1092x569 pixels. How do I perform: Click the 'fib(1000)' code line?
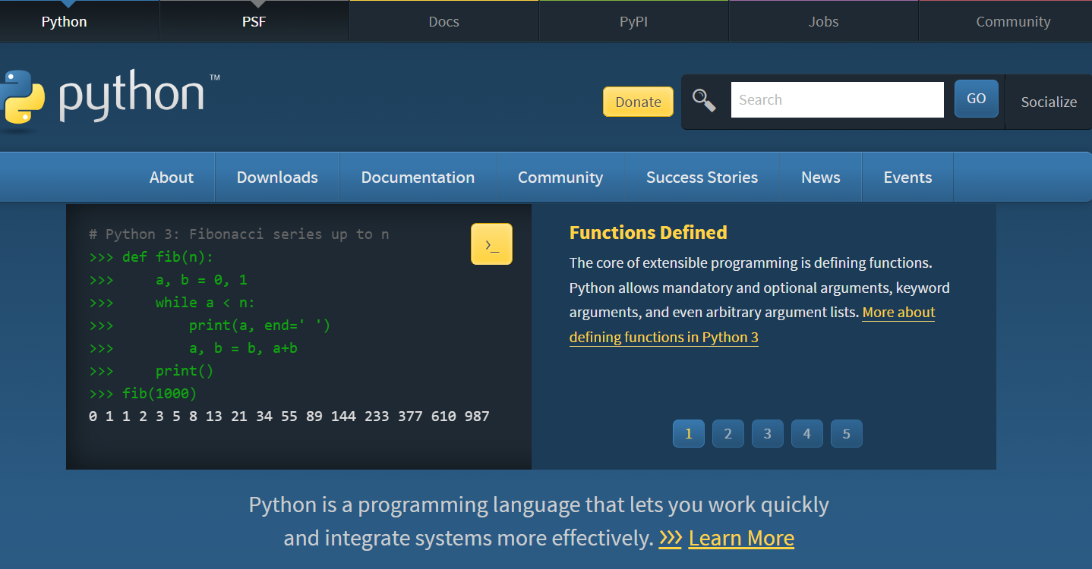click(x=159, y=394)
